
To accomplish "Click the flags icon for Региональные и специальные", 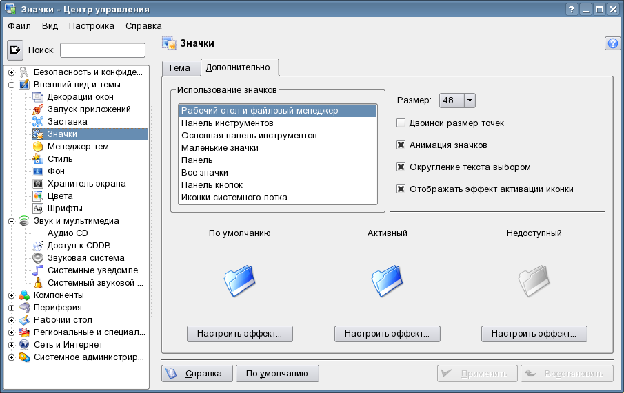I will coord(24,332).
